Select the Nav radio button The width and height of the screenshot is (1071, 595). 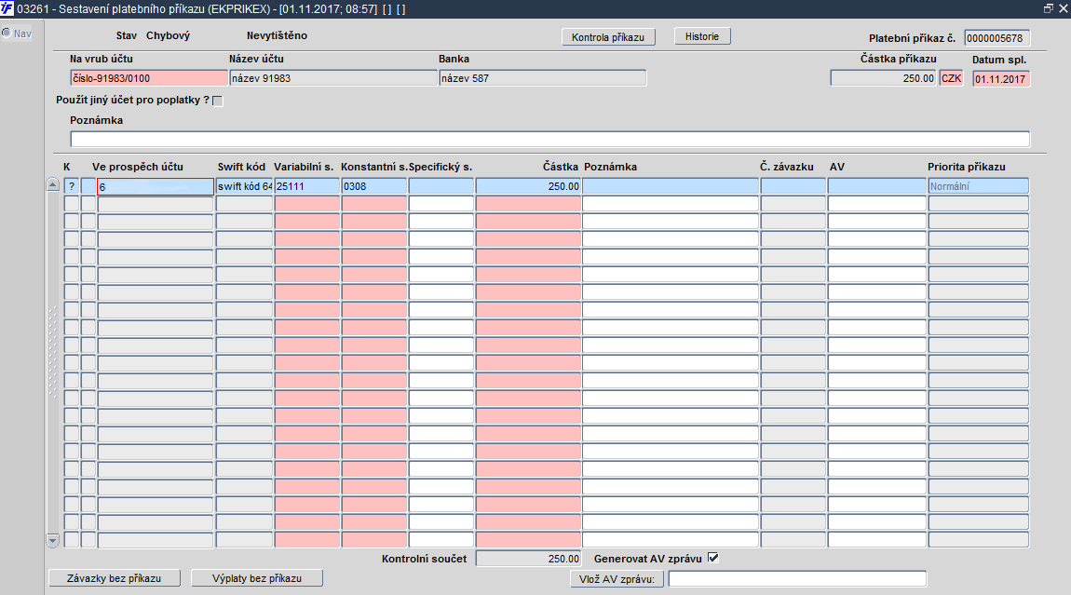tap(7, 33)
